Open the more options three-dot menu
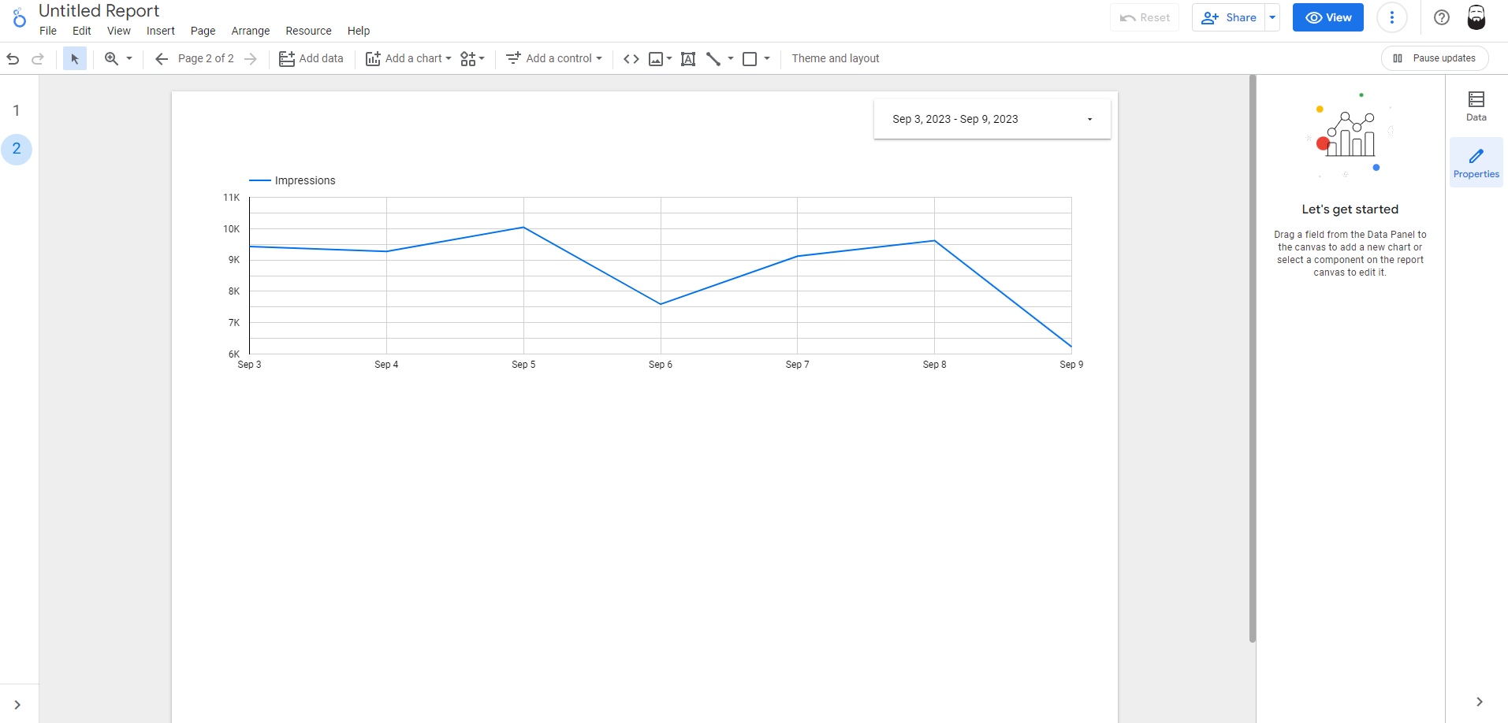 (x=1391, y=17)
